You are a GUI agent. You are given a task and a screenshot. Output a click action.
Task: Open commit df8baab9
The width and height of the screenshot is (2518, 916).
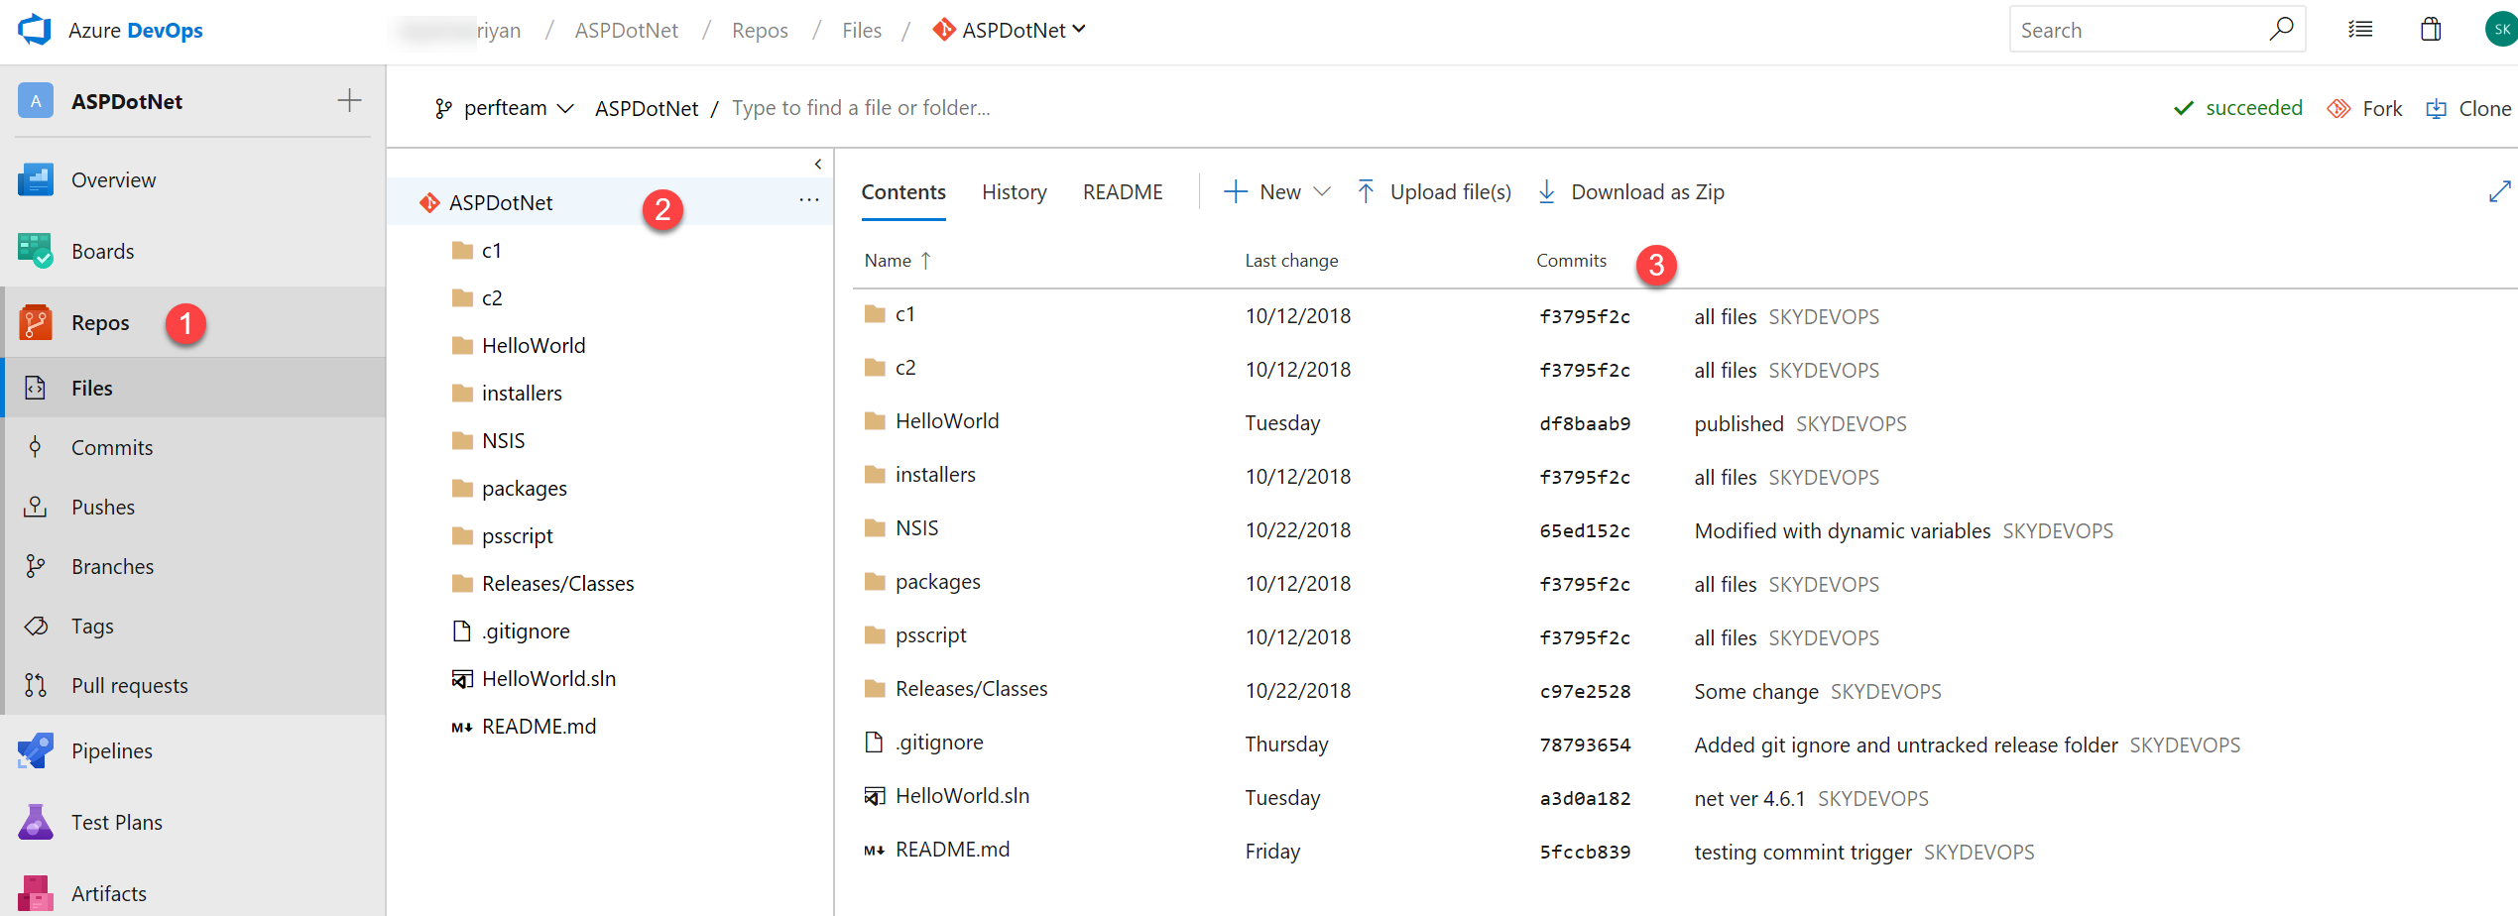pyautogui.click(x=1585, y=424)
